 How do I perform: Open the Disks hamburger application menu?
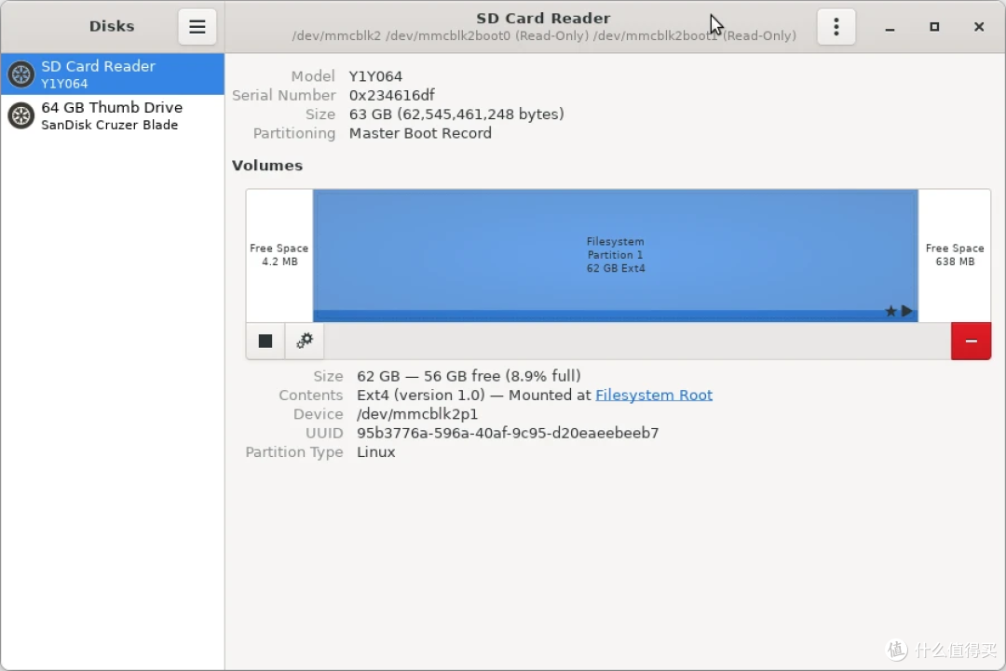pyautogui.click(x=197, y=27)
